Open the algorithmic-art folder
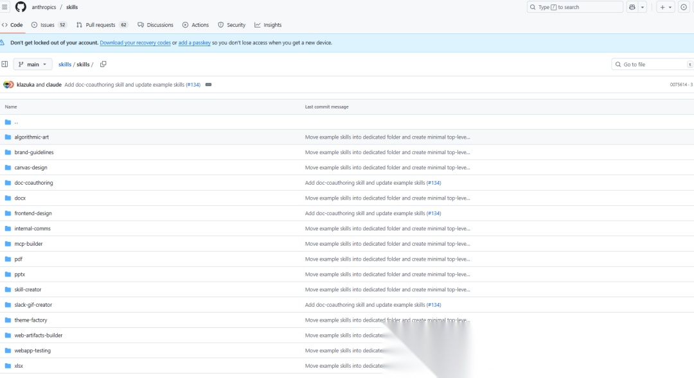This screenshot has height=378, width=694. (x=31, y=137)
